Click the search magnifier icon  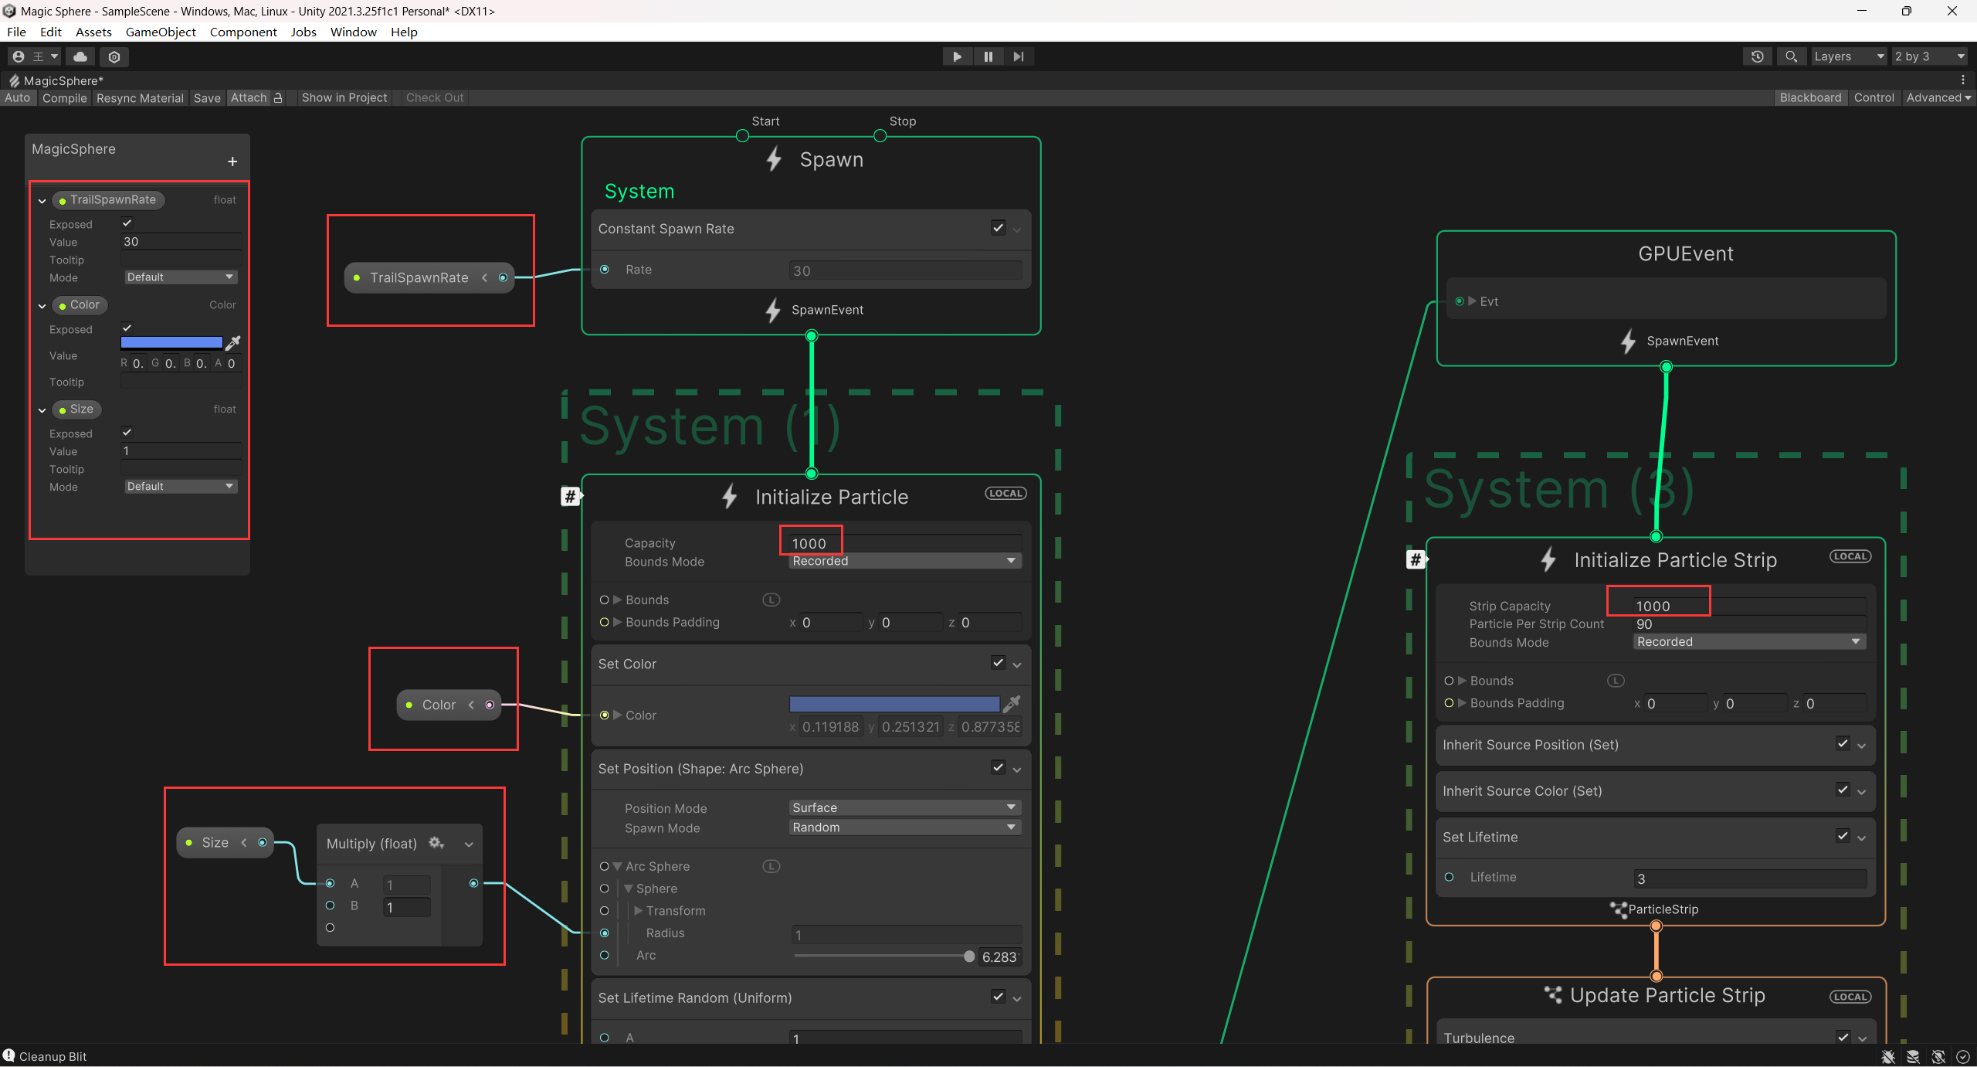coord(1791,56)
